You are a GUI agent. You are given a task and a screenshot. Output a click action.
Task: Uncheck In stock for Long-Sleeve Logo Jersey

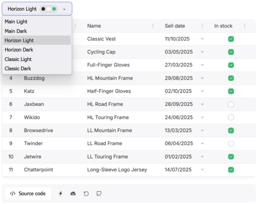click(231, 170)
